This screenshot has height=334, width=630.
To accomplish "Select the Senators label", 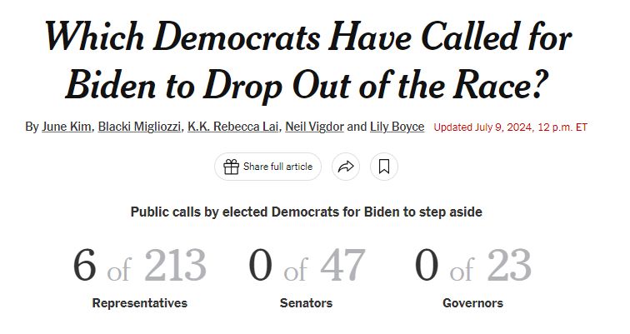I will 306,303.
